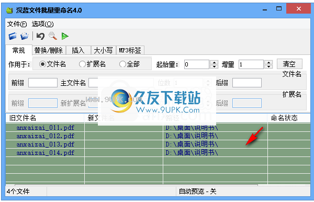Click the path cell of anxaizai_012.pdf
The height and width of the screenshot is (202, 314).
(215, 136)
